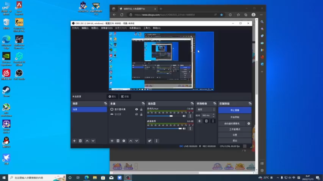Remove transition using trash icon

pyautogui.click(x=206, y=121)
